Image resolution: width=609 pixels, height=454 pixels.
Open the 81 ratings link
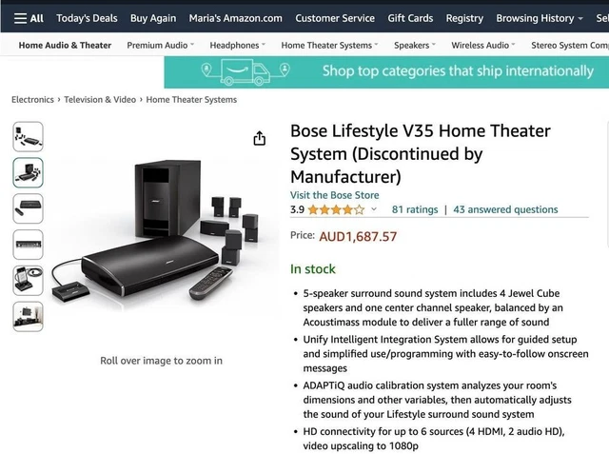pos(415,209)
